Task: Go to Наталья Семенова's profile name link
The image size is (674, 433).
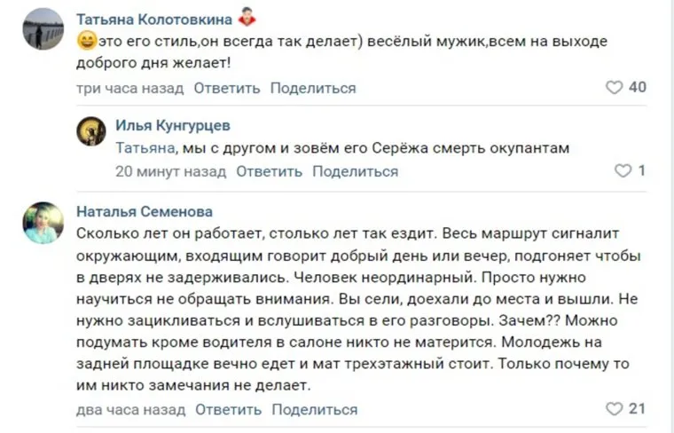Action: 145,211
